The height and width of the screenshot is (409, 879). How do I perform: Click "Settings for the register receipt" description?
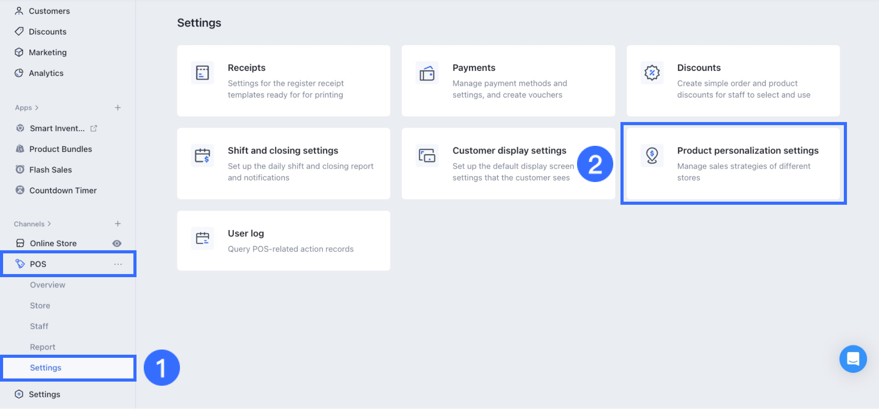click(x=286, y=89)
